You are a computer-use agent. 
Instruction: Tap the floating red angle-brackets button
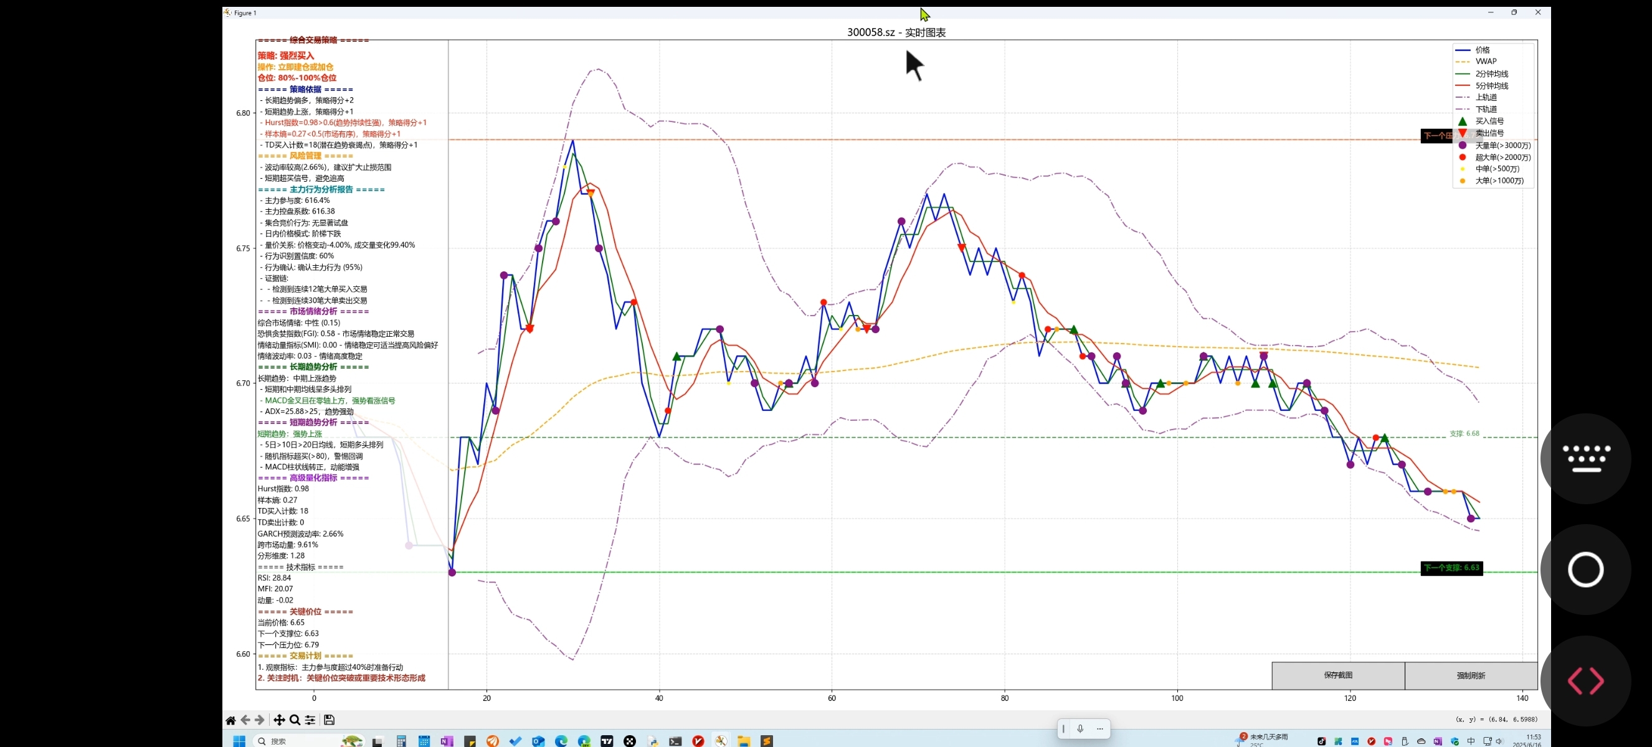tap(1586, 680)
